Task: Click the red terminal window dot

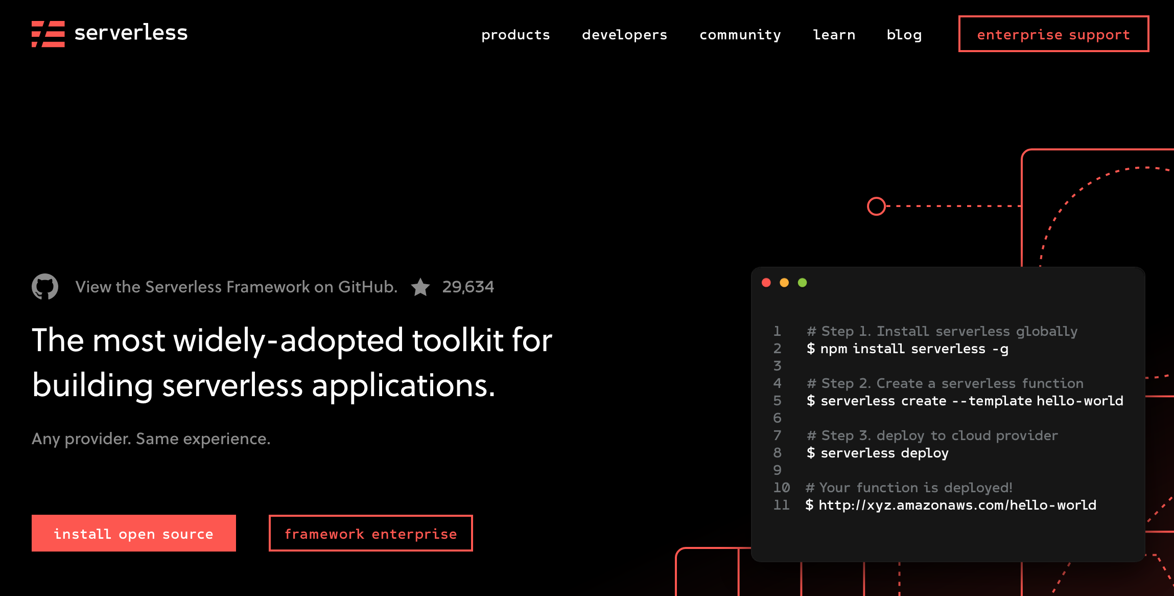Action: point(766,283)
